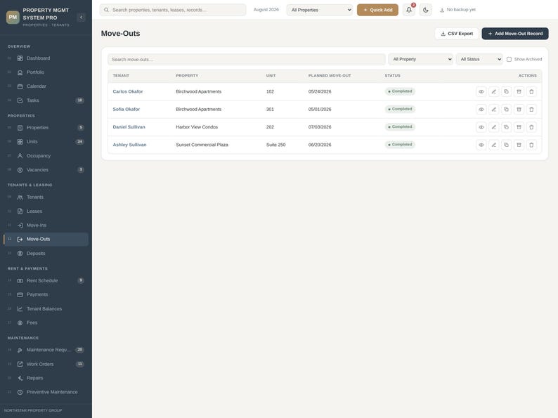Screen dimensions: 558x418
Task: Click the Quick Add button
Action: (377, 10)
